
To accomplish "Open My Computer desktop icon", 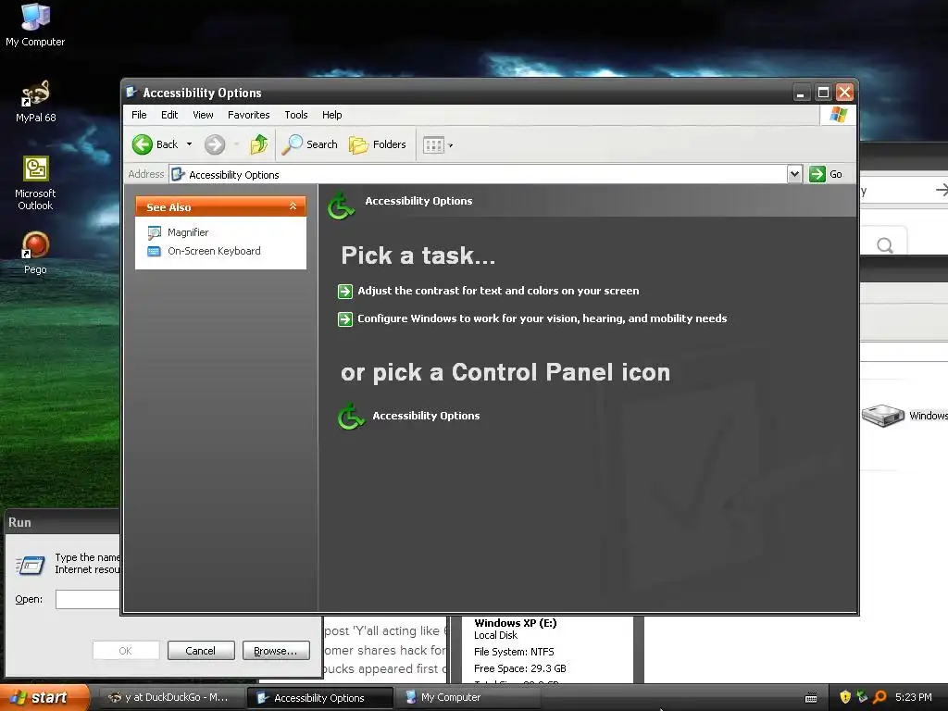I will (x=35, y=24).
